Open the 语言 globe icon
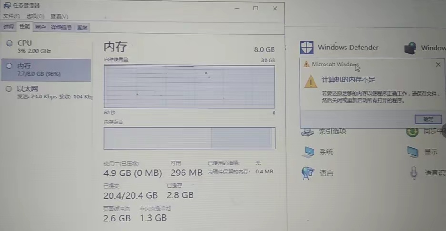This screenshot has height=231, width=446. (307, 173)
